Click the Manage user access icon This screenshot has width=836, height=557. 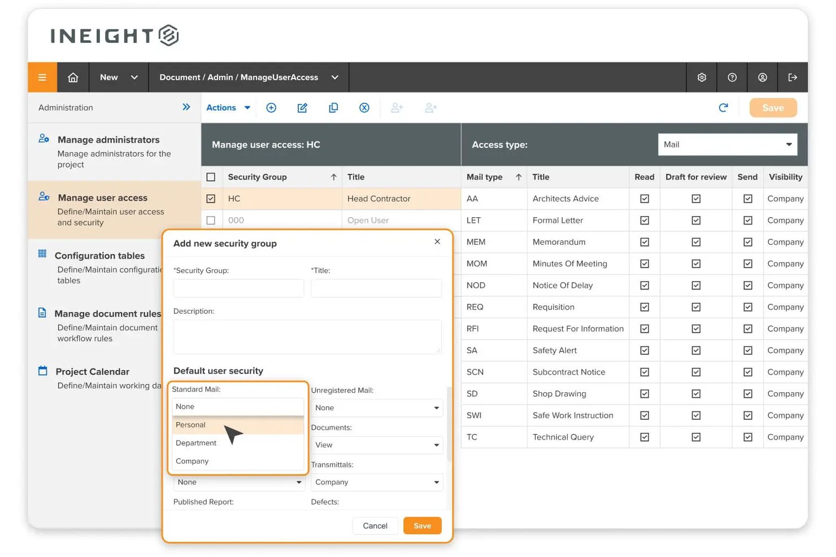[x=43, y=196]
